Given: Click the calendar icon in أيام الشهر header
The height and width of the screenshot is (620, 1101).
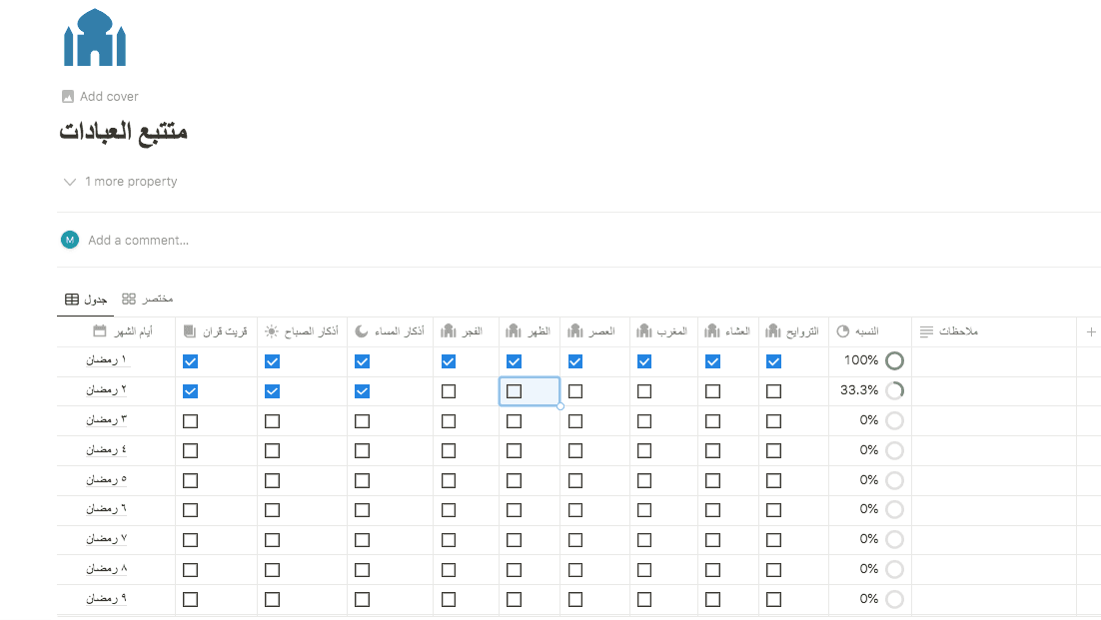Looking at the screenshot, I should click(x=99, y=331).
